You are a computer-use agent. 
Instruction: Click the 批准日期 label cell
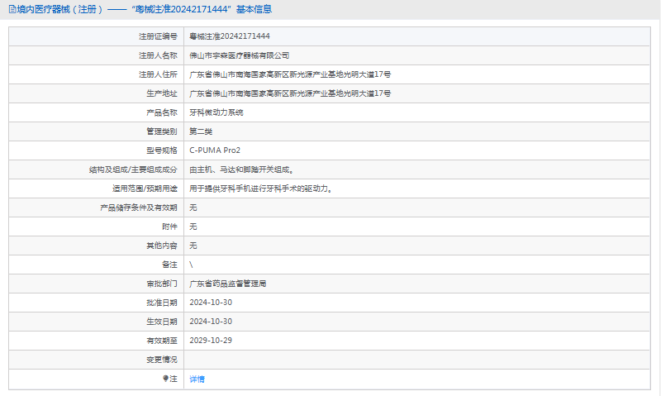(x=97, y=303)
